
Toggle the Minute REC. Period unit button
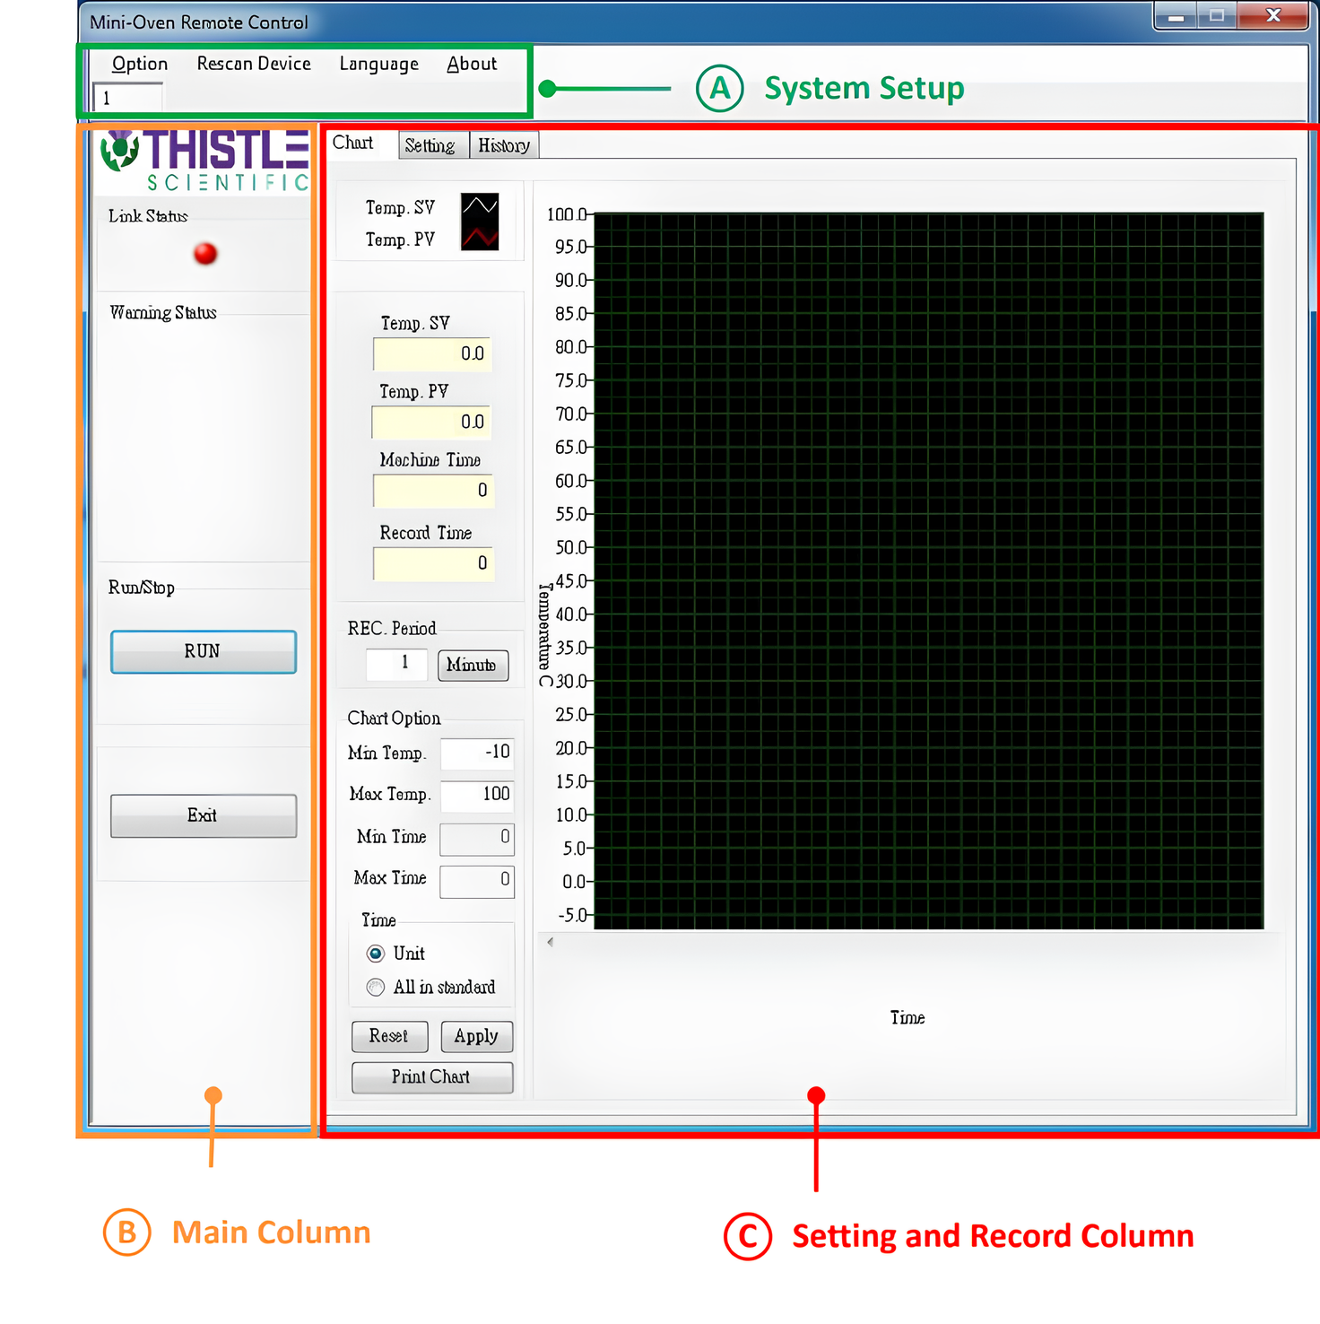[x=473, y=666]
